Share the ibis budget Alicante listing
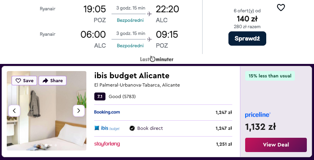Image resolution: width=314 pixels, height=160 pixels. click(53, 81)
